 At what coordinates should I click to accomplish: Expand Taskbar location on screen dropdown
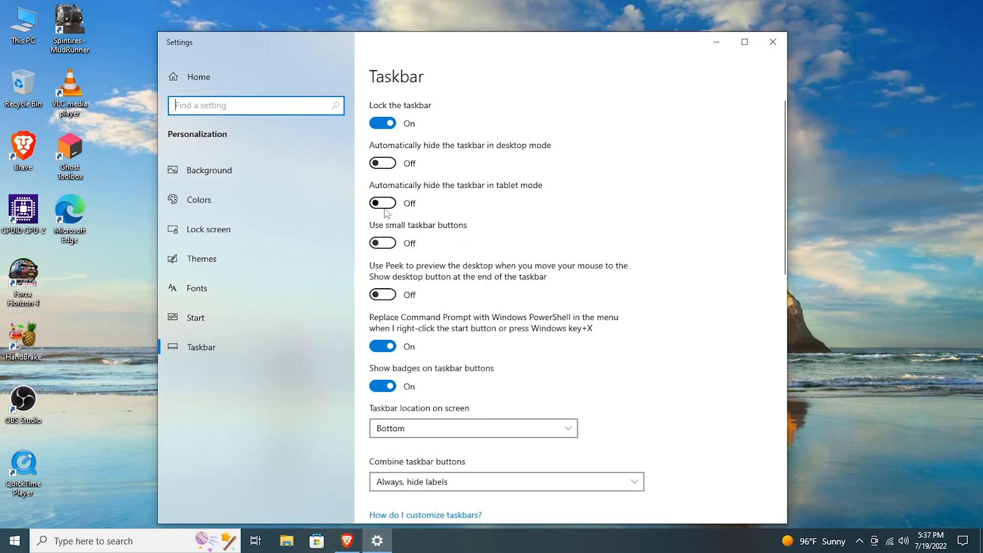point(473,429)
